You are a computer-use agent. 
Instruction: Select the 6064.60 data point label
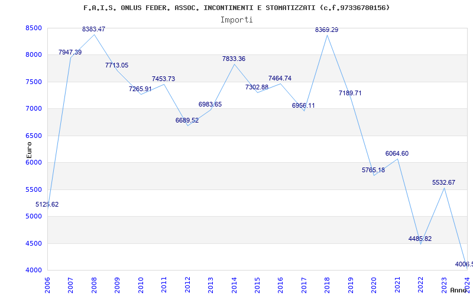[x=397, y=153]
